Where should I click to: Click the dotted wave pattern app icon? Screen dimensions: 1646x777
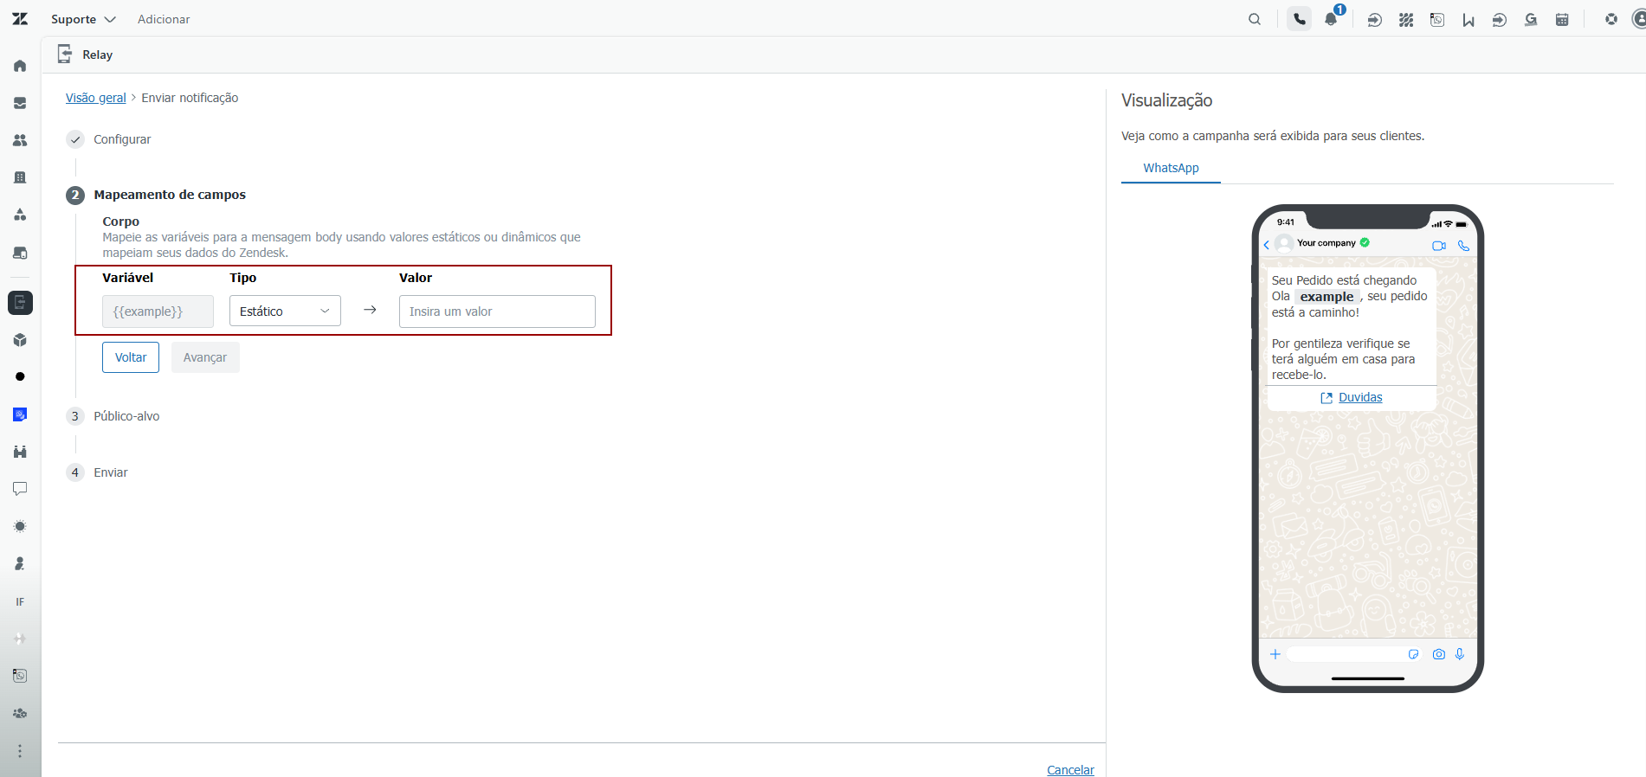(x=1406, y=20)
